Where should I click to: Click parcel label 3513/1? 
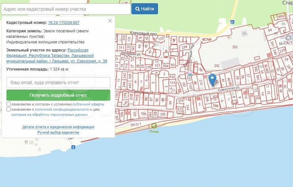pyautogui.click(x=136, y=125)
